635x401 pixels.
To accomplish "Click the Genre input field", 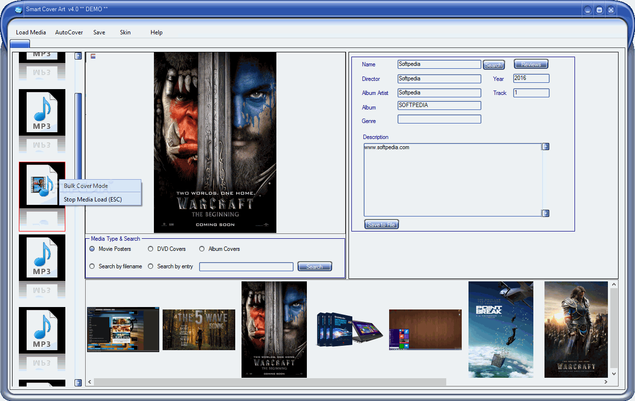I will [x=439, y=119].
